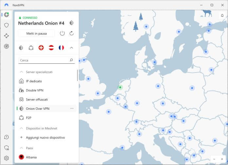Click the Cerca search field

[43, 60]
